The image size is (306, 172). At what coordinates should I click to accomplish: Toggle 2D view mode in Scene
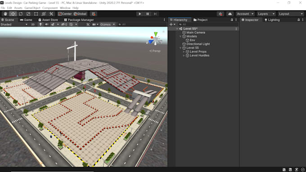[33, 24]
